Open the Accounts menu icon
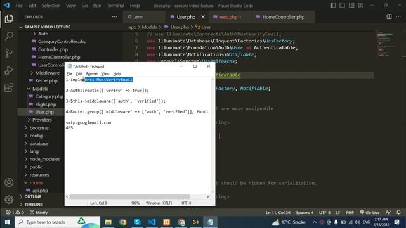The height and width of the screenshot is (228, 406). coord(8,182)
